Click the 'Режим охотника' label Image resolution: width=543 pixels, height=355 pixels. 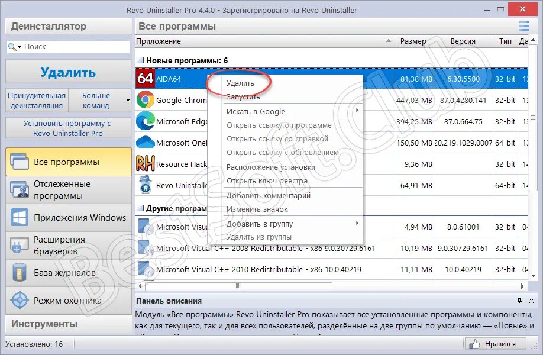[67, 301]
